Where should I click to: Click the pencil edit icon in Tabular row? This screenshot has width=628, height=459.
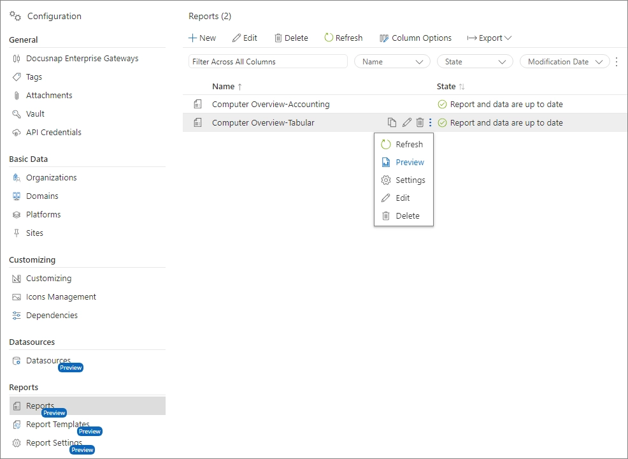(406, 122)
